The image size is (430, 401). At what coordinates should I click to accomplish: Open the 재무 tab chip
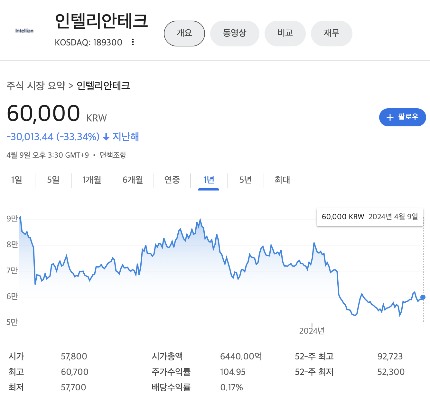coord(332,33)
